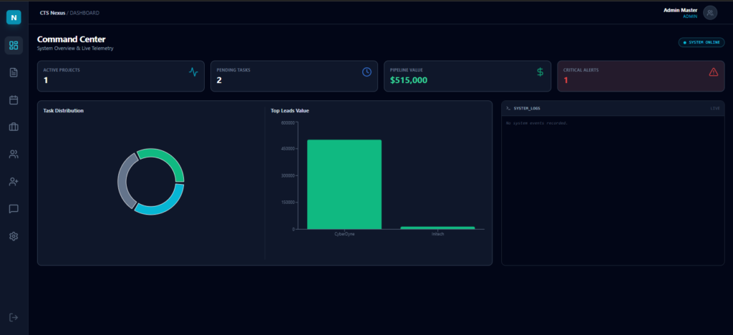Click the logout icon at the sidebar bottom
The image size is (733, 335).
coord(14,317)
